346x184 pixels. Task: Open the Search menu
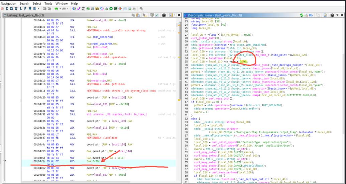pyautogui.click(x=24, y=4)
